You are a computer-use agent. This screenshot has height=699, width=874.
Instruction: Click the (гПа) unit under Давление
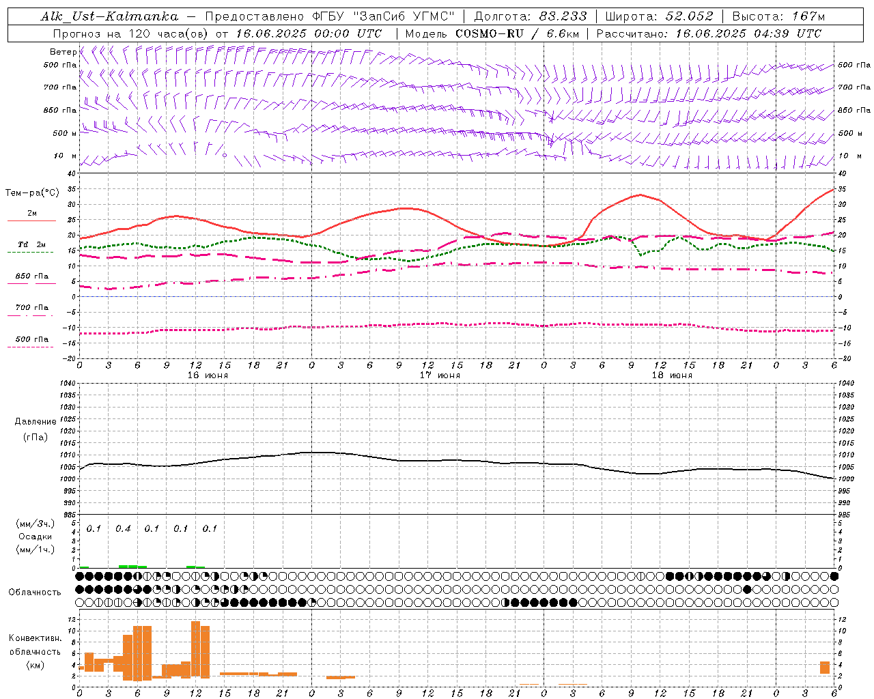[x=36, y=437]
